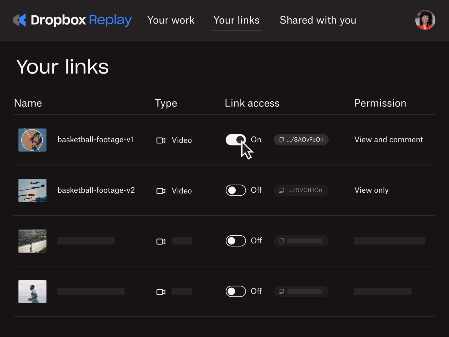Click the Video camera icon beside basketball-footage-v2

161,191
